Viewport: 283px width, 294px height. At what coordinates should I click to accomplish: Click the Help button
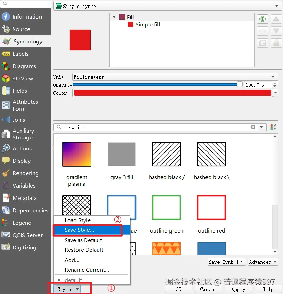coord(268,289)
